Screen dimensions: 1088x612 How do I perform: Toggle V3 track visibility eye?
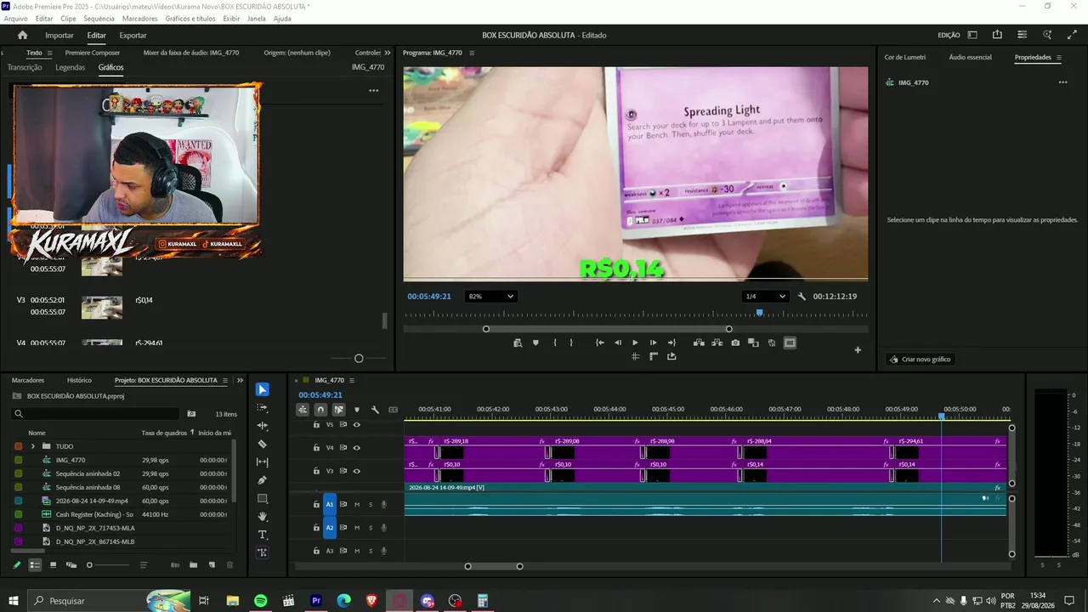pyautogui.click(x=357, y=471)
